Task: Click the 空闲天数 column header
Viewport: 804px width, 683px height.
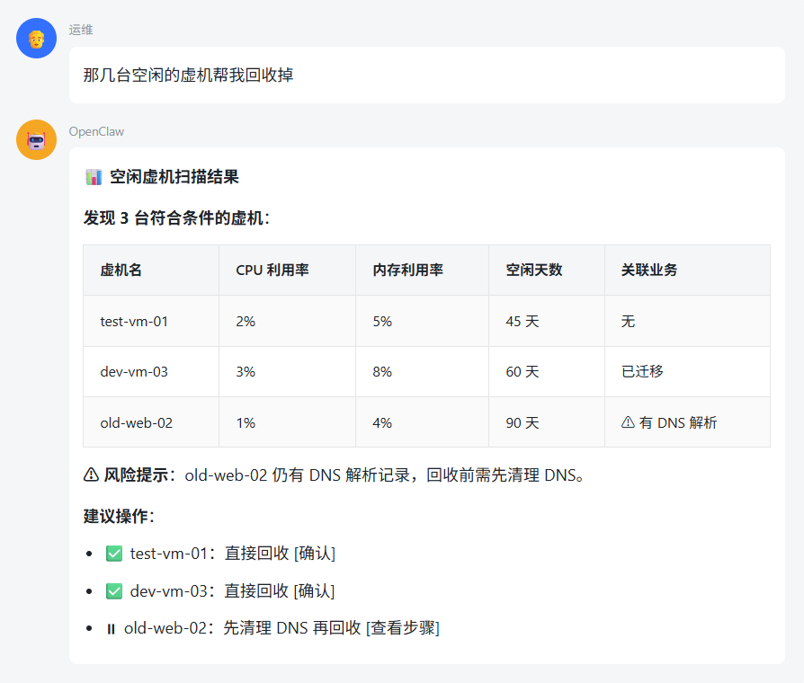Action: [534, 271]
